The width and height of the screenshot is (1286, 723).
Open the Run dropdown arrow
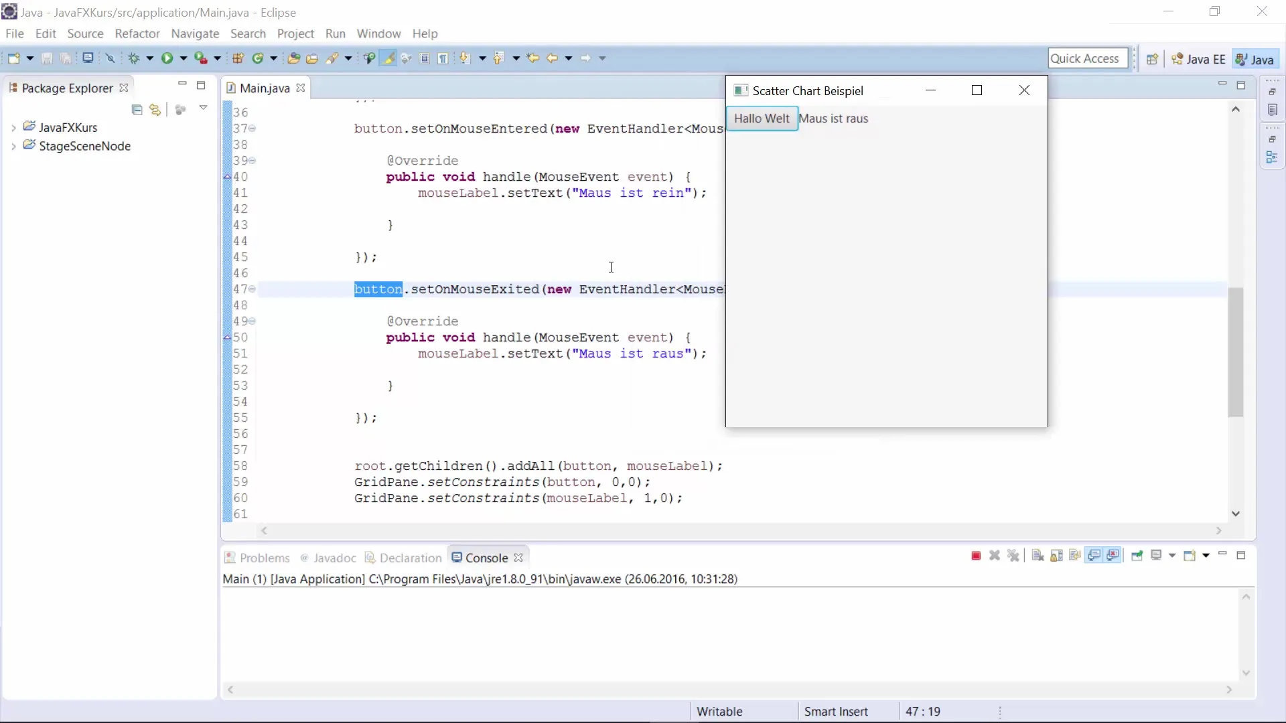[x=184, y=58]
